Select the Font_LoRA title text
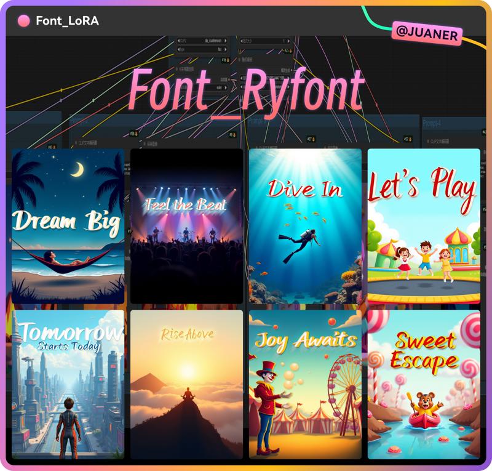 click(67, 21)
